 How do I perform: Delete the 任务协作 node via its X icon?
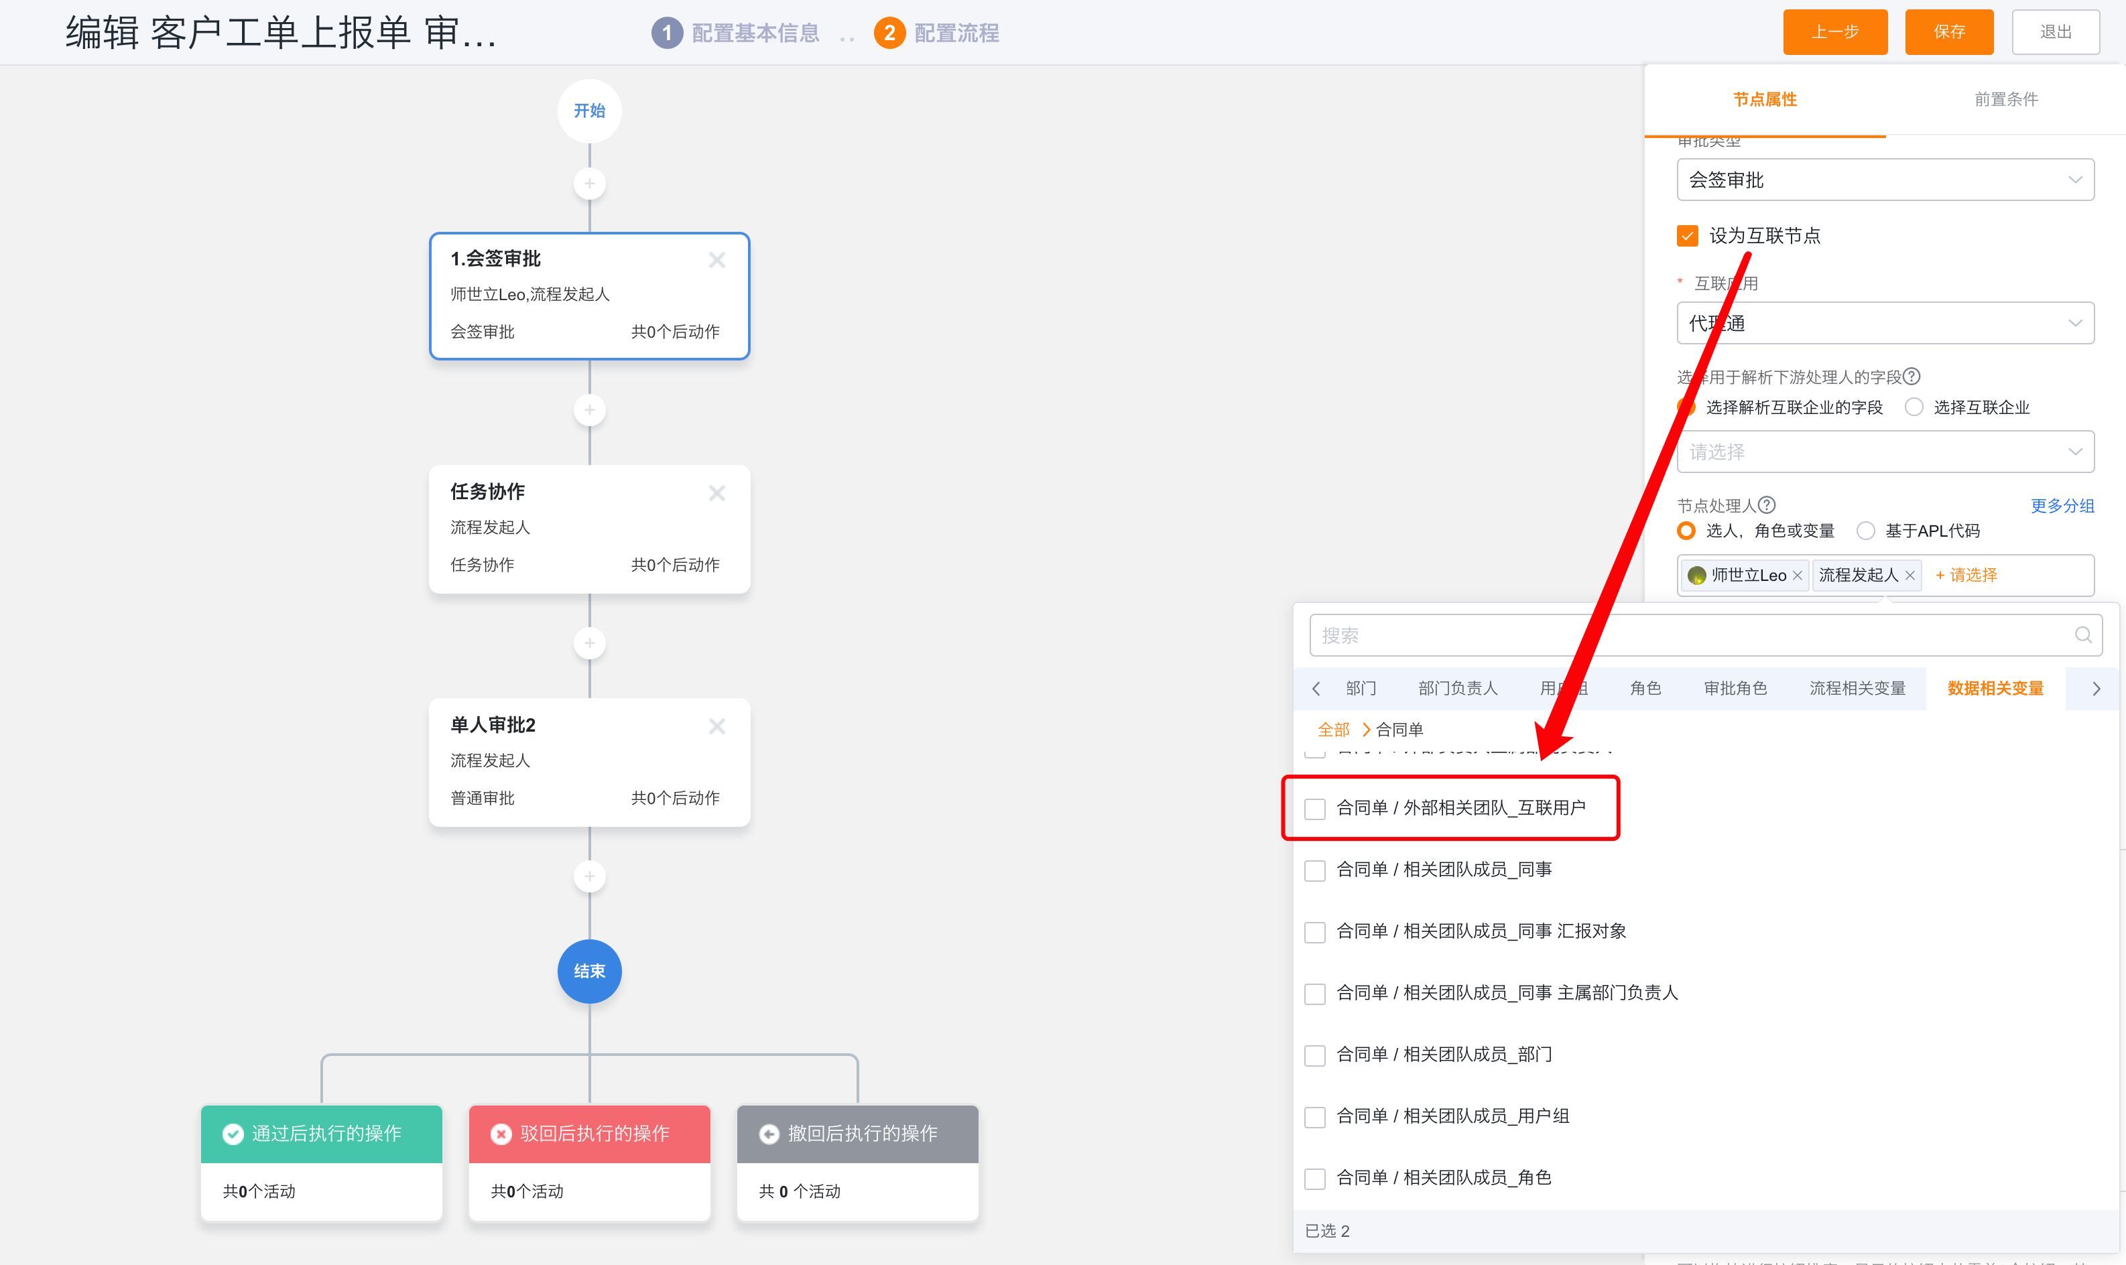[717, 492]
